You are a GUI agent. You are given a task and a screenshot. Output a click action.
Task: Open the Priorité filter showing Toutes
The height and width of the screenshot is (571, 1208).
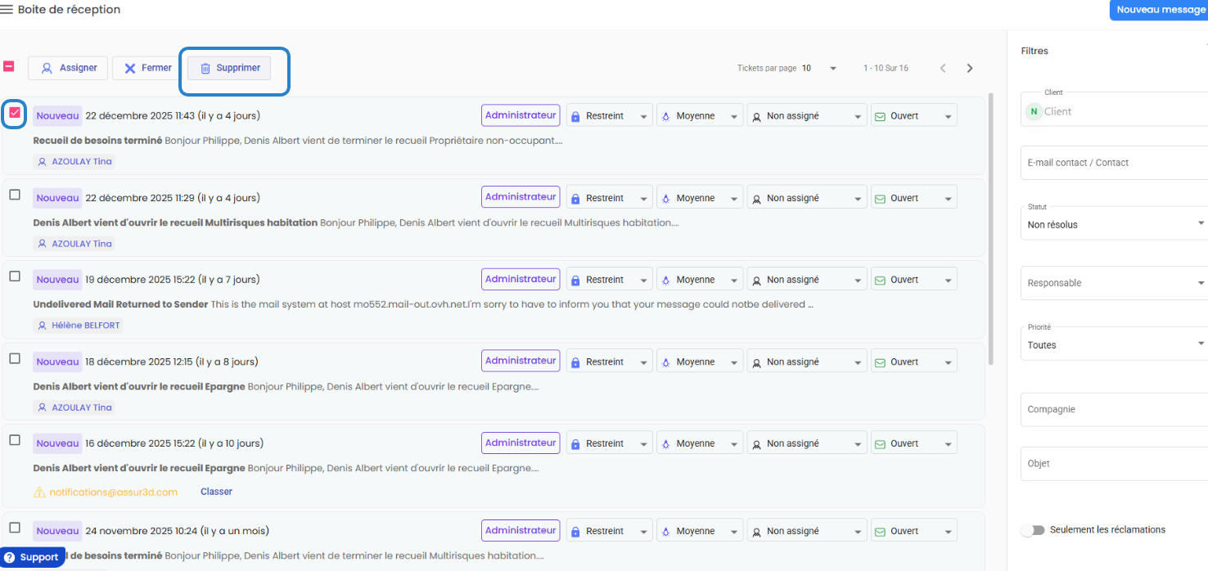1114,344
